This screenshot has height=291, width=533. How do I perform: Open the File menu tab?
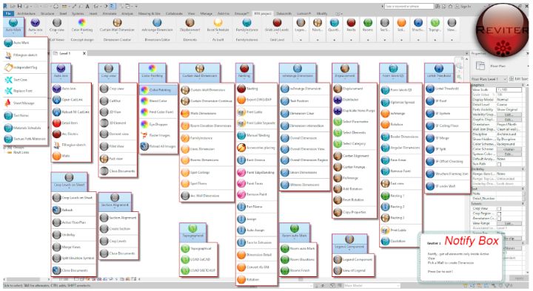[8, 13]
